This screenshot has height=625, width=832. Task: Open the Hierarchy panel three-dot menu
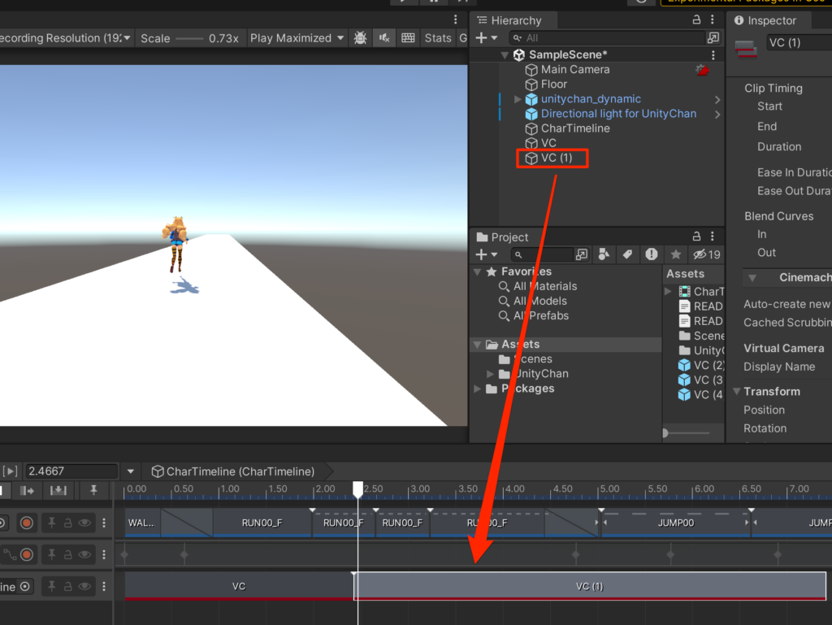(713, 20)
